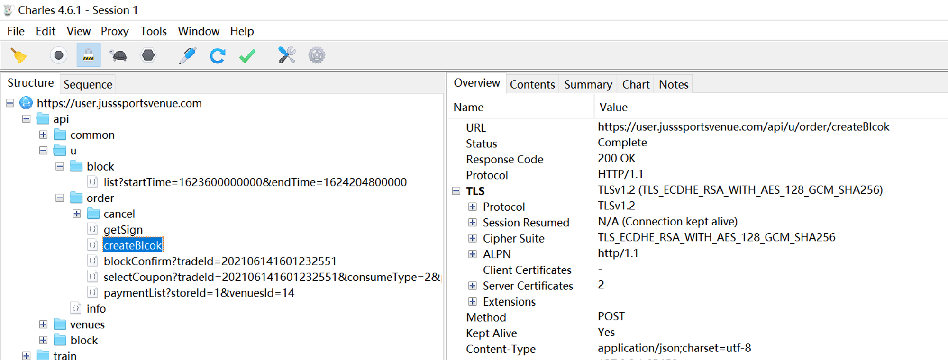Switch to the Structure tab

click(31, 83)
